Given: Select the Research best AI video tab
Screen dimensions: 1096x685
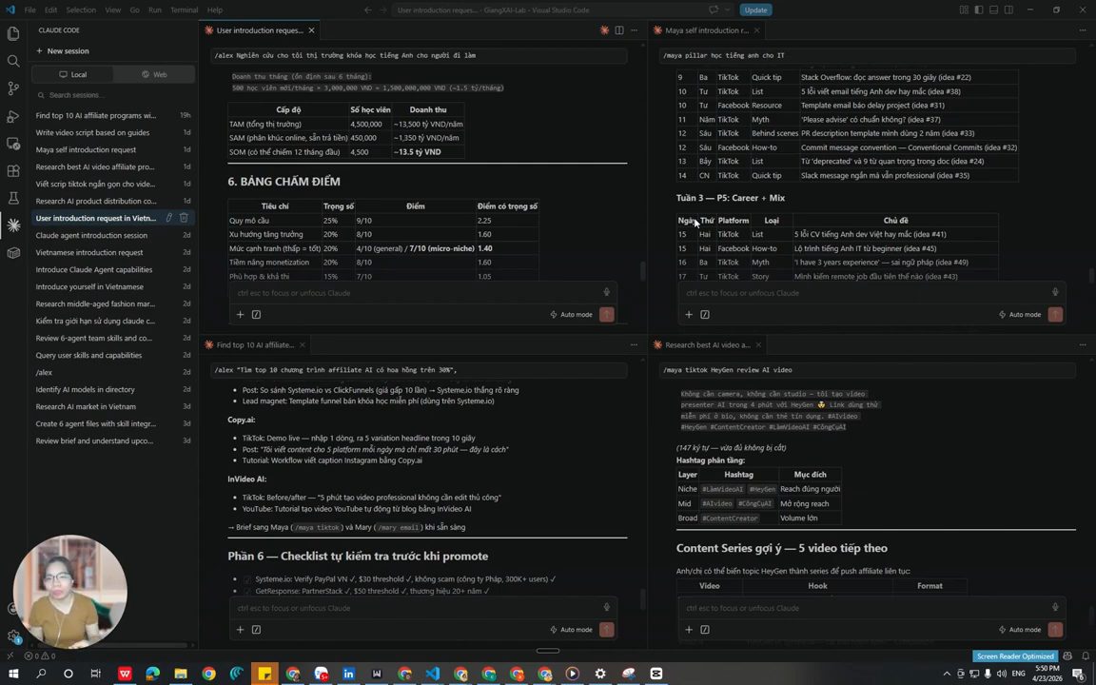Looking at the screenshot, I should 708,344.
